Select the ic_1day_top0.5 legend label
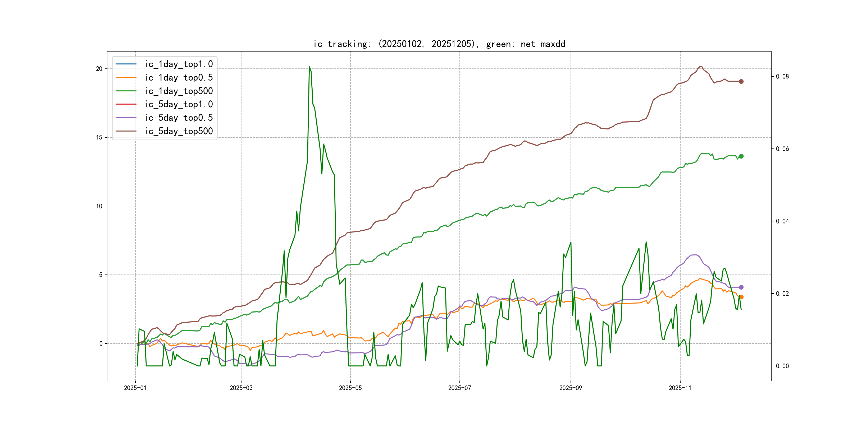Screen dimensions: 857x428 pyautogui.click(x=179, y=77)
